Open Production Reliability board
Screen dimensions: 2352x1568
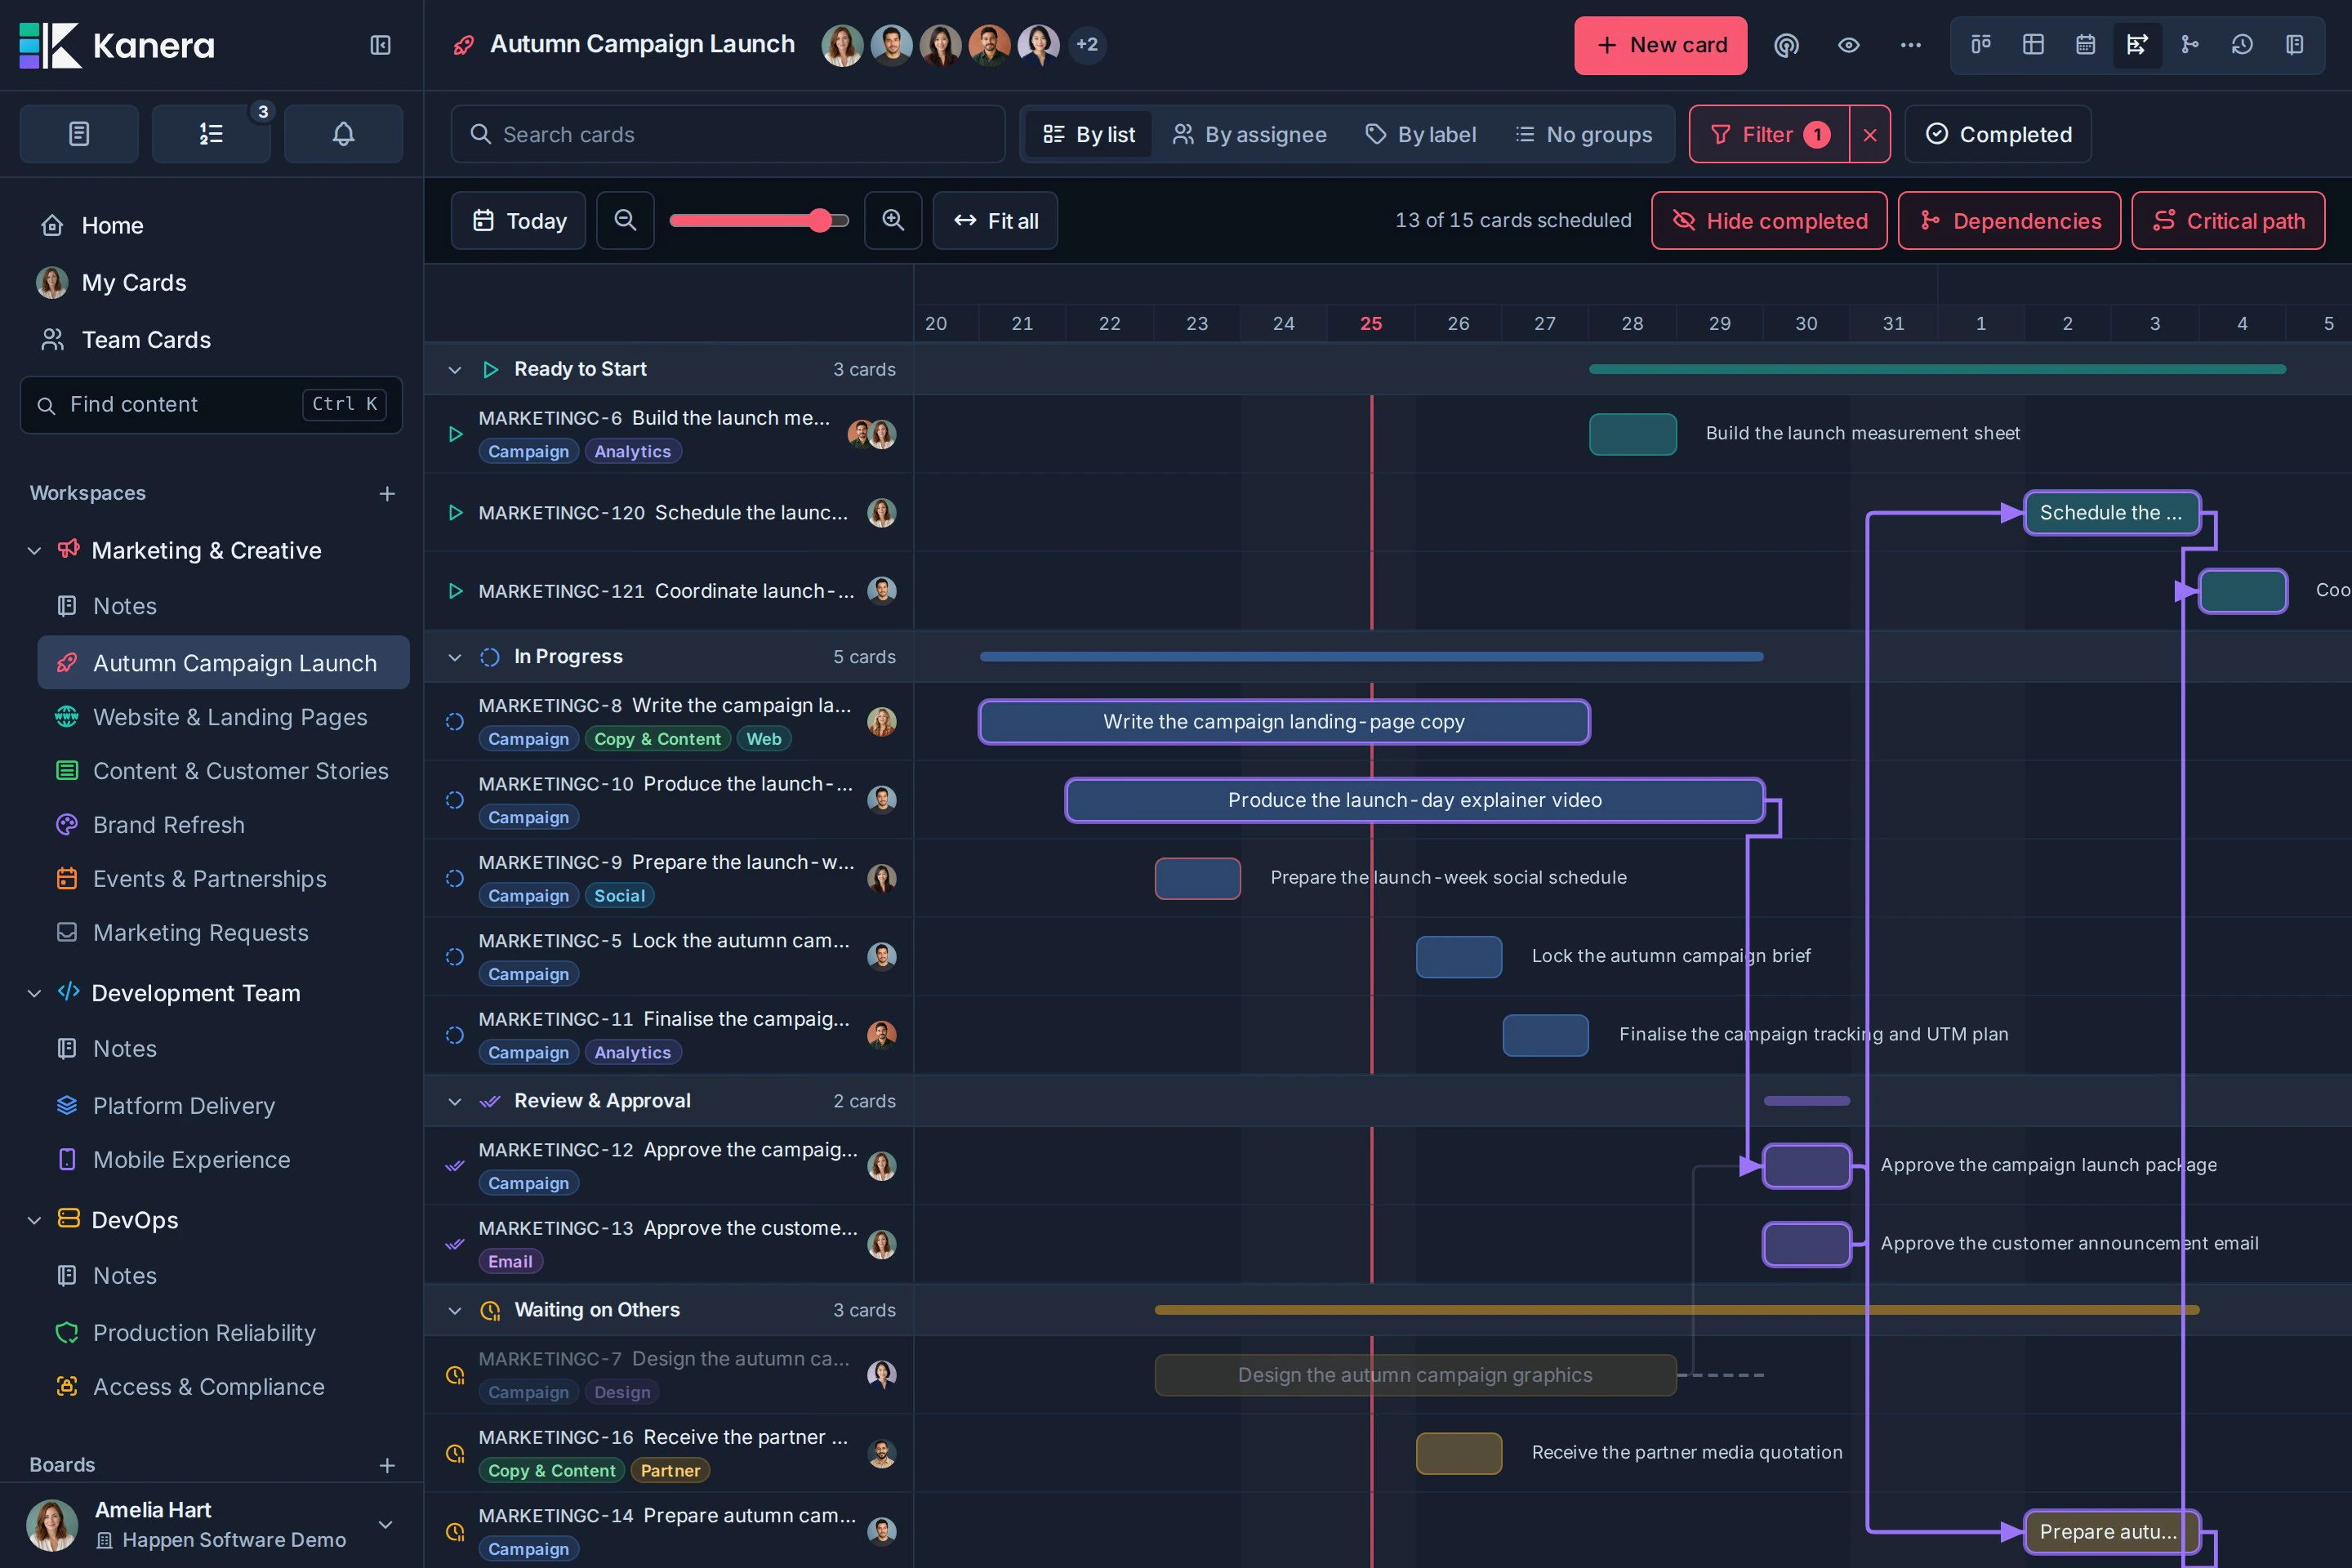223,1333
